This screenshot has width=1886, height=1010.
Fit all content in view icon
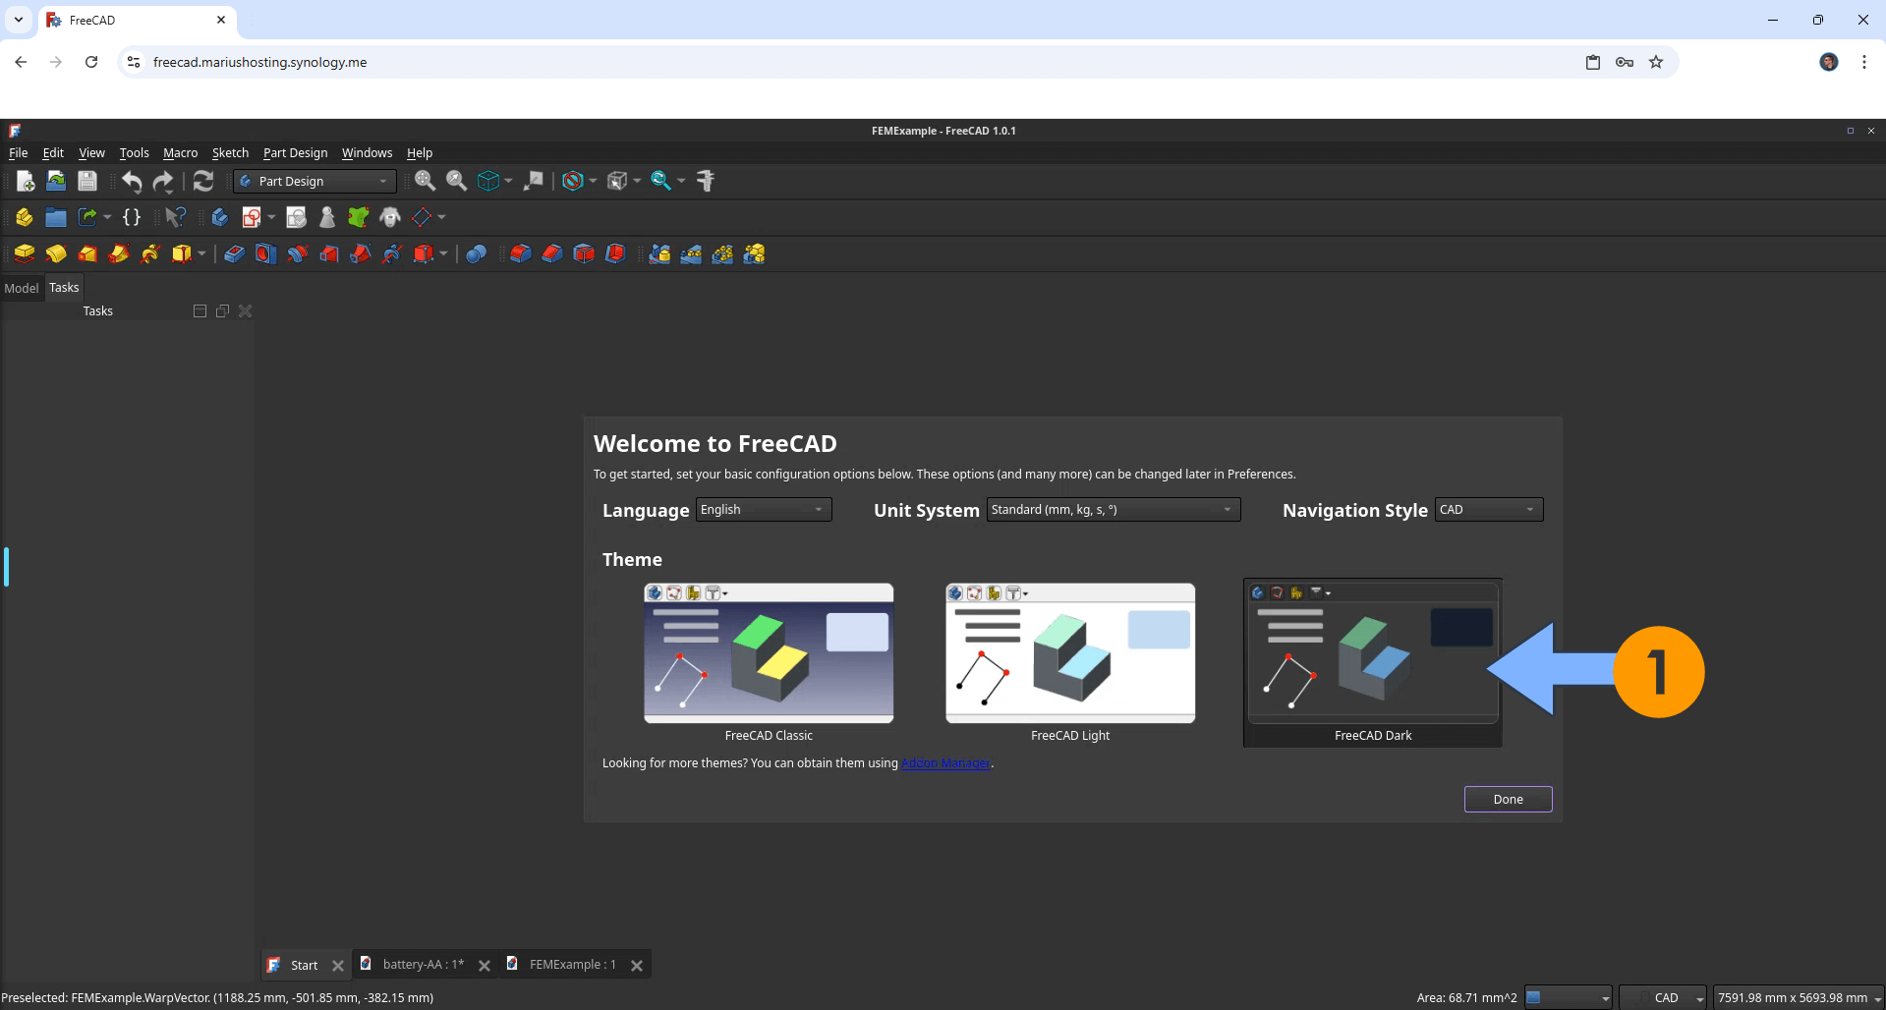pos(425,181)
